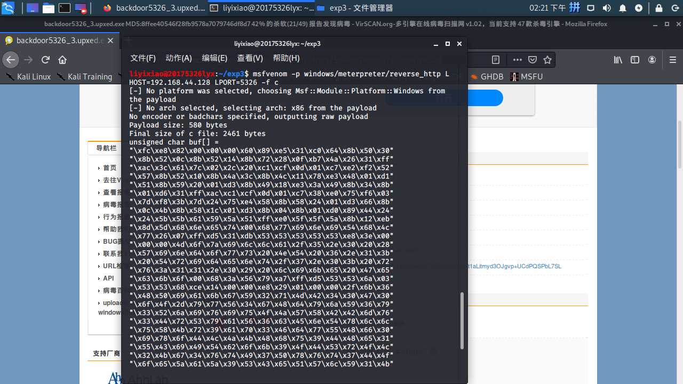Viewport: 683px width, 384px height.
Task: Open the display/network tray icon
Action: click(x=591, y=8)
